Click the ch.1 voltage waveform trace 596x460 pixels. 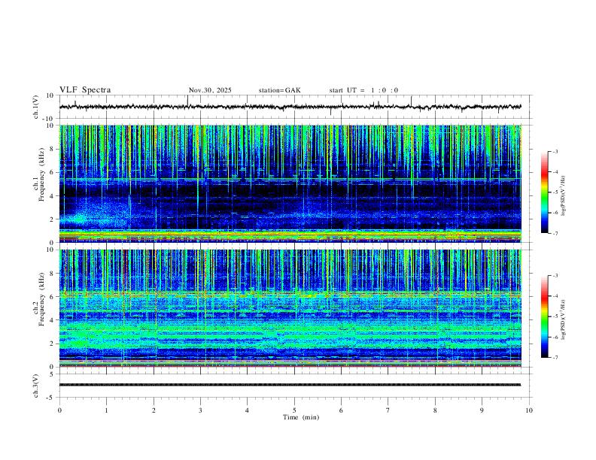click(x=290, y=107)
